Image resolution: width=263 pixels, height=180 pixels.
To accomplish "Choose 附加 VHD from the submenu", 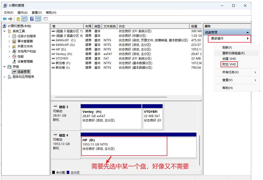I will pyautogui.click(x=229, y=64).
